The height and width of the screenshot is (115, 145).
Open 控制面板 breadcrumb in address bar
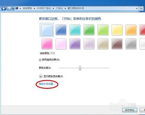(27, 8)
